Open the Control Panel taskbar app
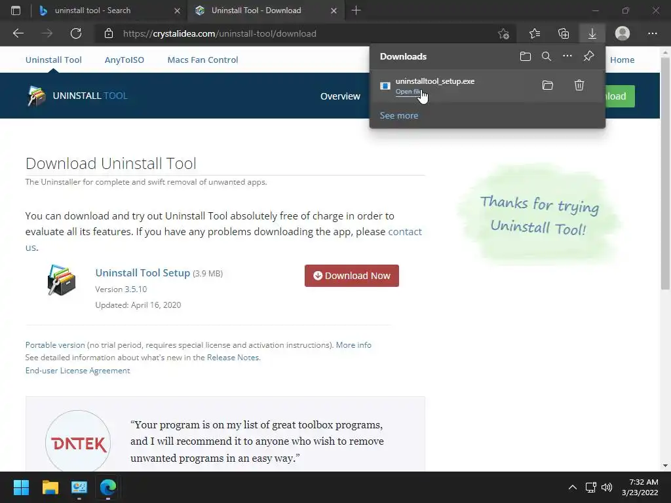The width and height of the screenshot is (671, 503). 79,487
